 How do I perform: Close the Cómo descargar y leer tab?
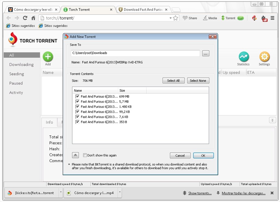56,10
